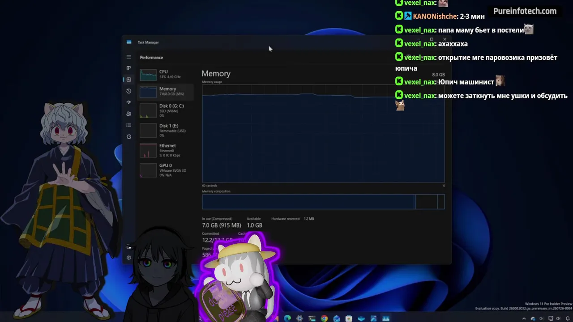Screen dimensions: 573x322
Task: Open Task Manager settings gear icon
Action: [x=128, y=258]
